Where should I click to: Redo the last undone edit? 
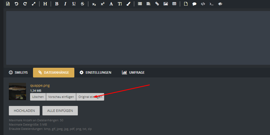pyautogui.click(x=25, y=4)
